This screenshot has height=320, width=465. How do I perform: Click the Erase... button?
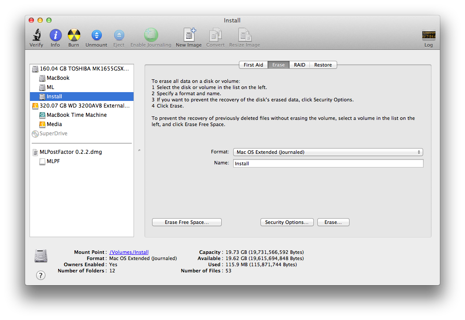333,222
